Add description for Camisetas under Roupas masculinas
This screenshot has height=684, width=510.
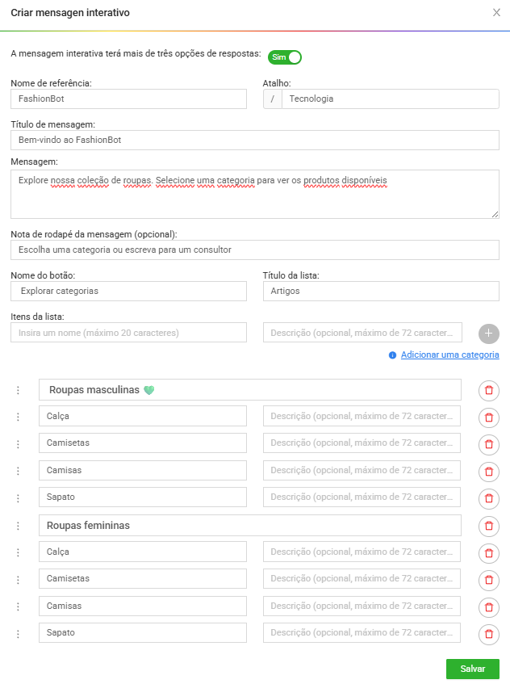click(362, 443)
